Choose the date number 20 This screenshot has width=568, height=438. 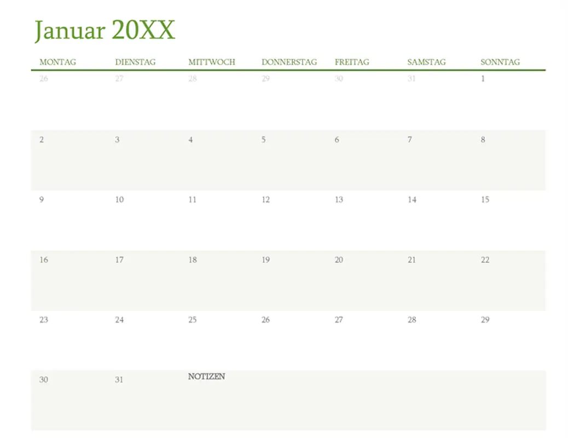coord(339,260)
